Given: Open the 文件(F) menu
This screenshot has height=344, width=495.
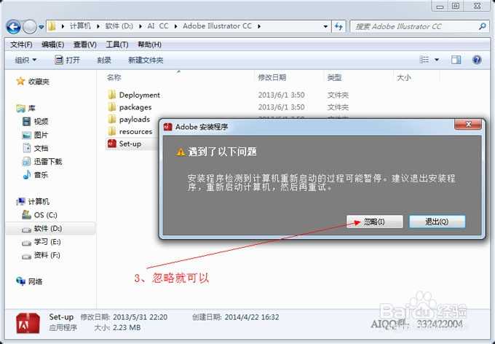Looking at the screenshot, I should pyautogui.click(x=21, y=44).
